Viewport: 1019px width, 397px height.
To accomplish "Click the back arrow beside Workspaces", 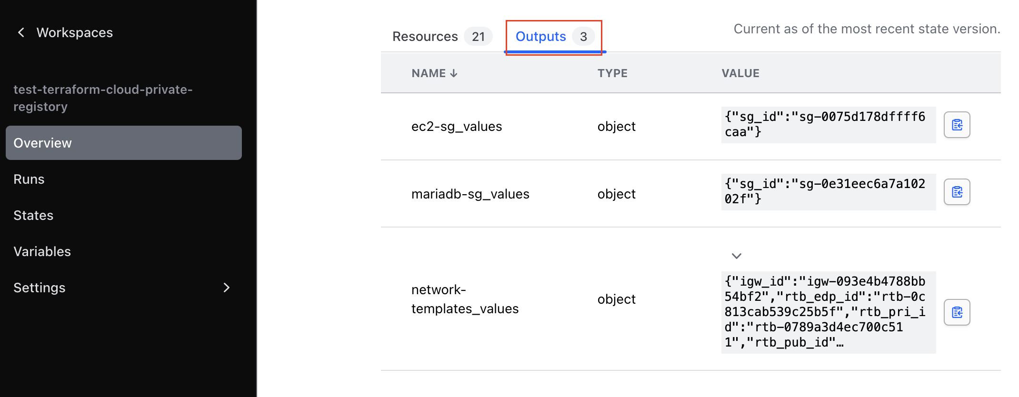I will [21, 32].
